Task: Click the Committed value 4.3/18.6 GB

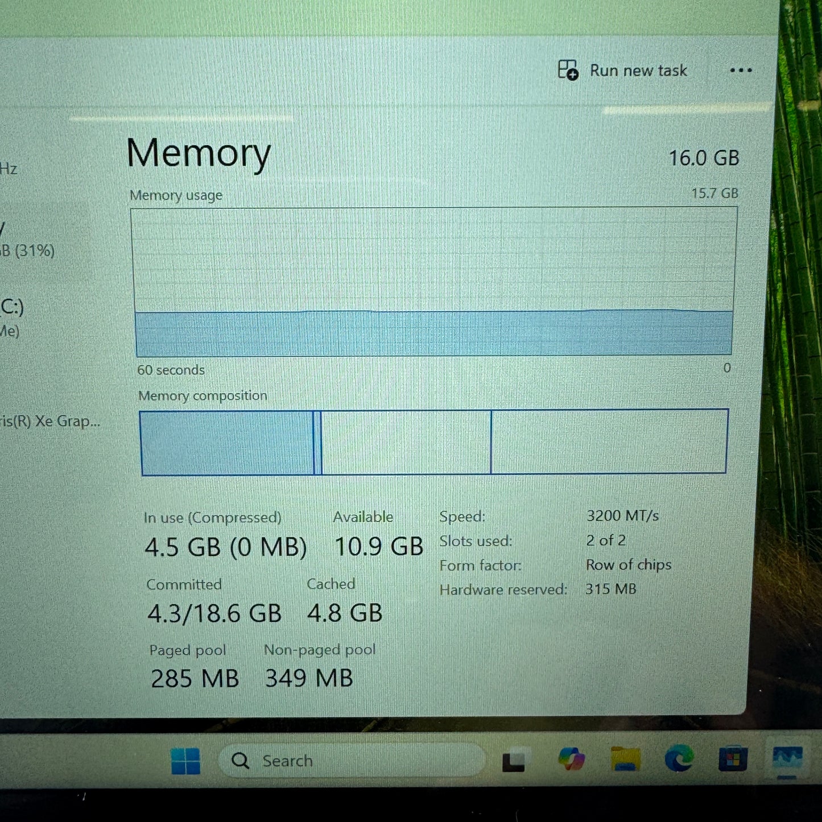Action: [x=214, y=613]
